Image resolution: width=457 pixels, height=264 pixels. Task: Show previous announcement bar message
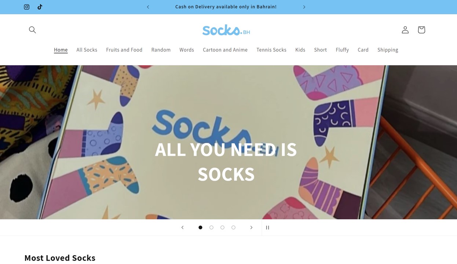click(148, 7)
